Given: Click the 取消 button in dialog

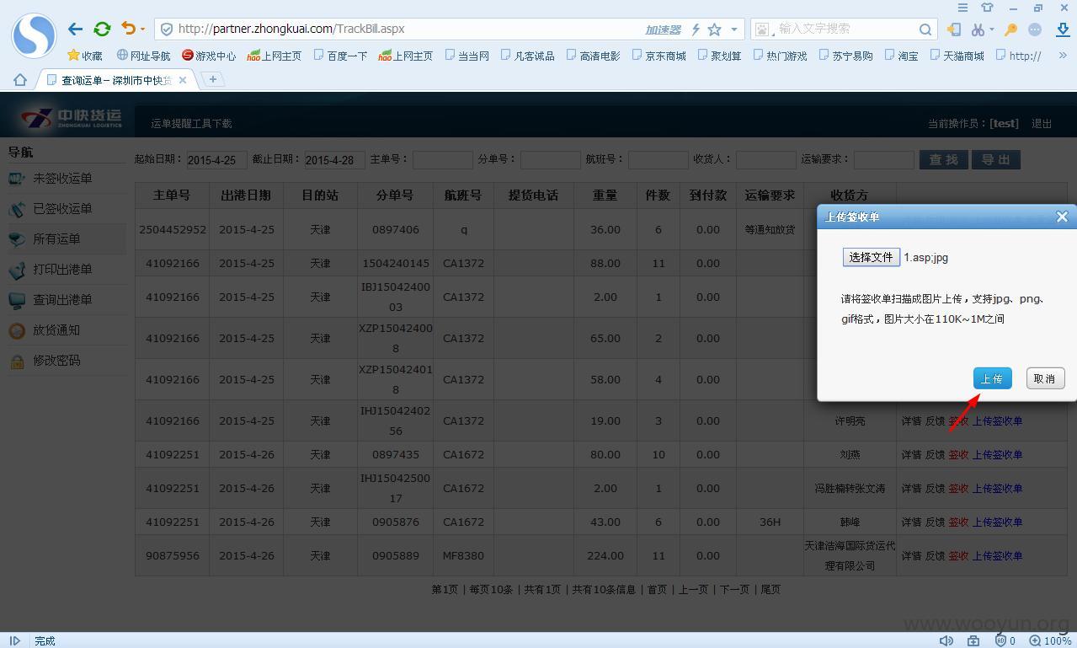Looking at the screenshot, I should click(x=1045, y=378).
